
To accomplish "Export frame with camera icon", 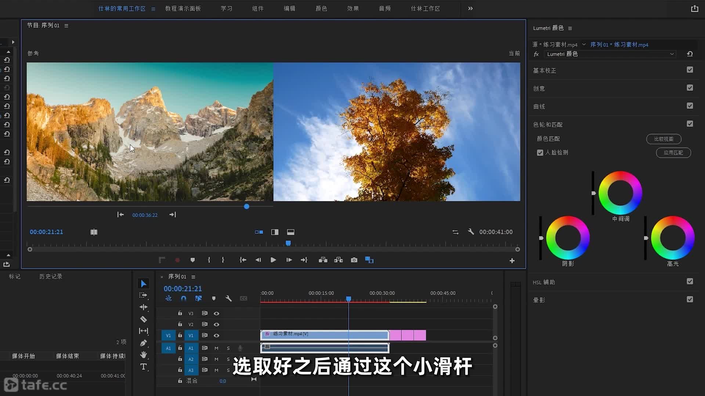I will 354,260.
